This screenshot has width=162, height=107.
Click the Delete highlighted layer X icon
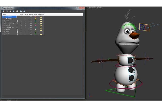7,11
